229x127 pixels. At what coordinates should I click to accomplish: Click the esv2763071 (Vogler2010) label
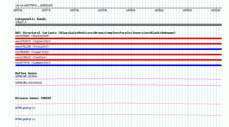tap(33, 41)
